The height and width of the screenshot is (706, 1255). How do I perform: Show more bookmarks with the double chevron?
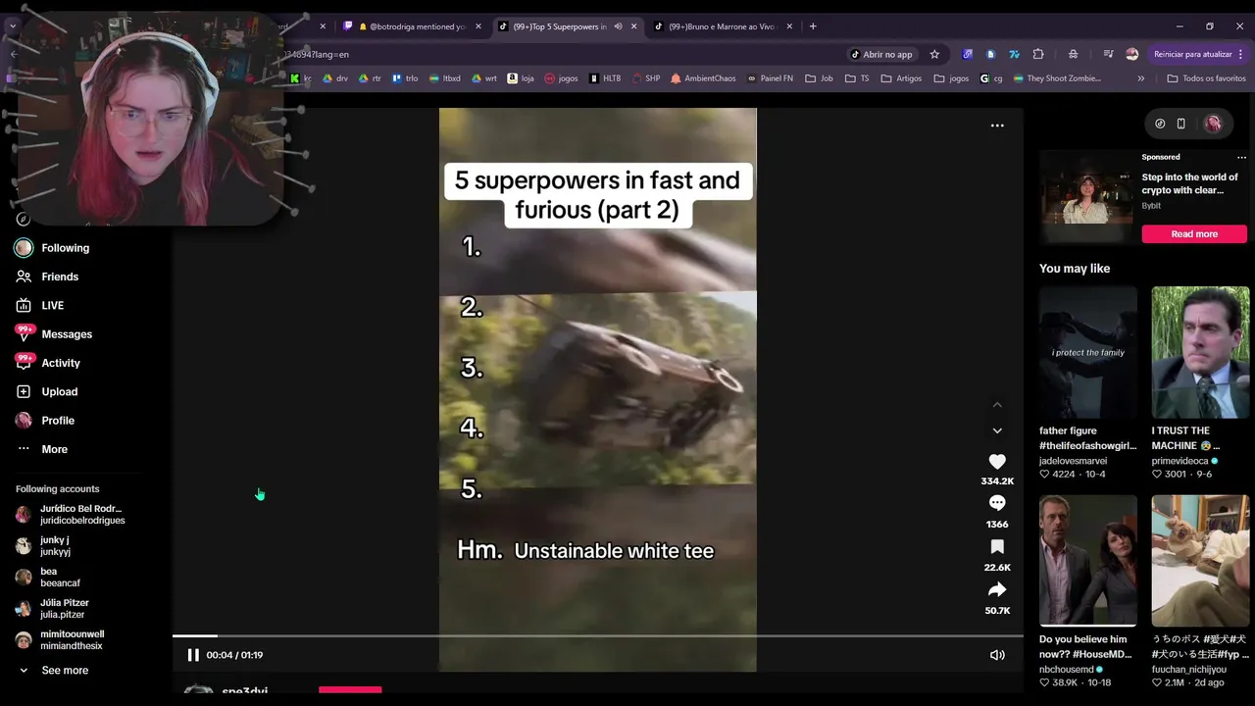[1140, 78]
